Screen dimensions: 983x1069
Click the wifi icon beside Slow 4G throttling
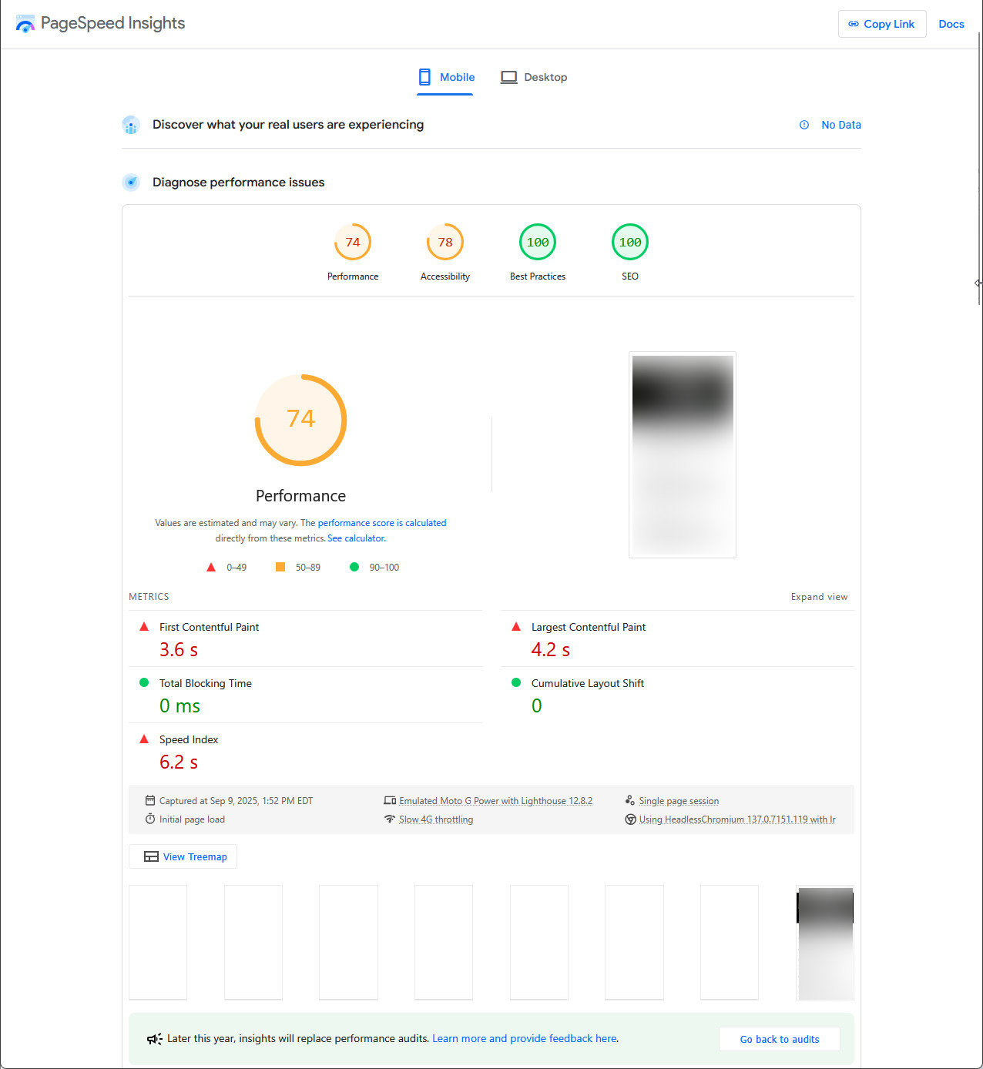coord(390,819)
